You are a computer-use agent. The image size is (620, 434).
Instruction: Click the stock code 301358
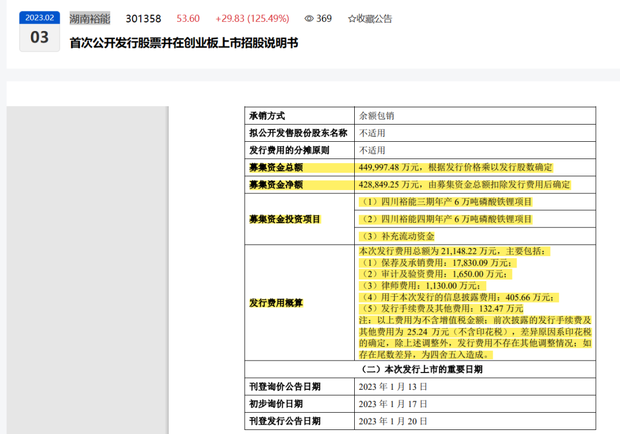click(x=143, y=18)
